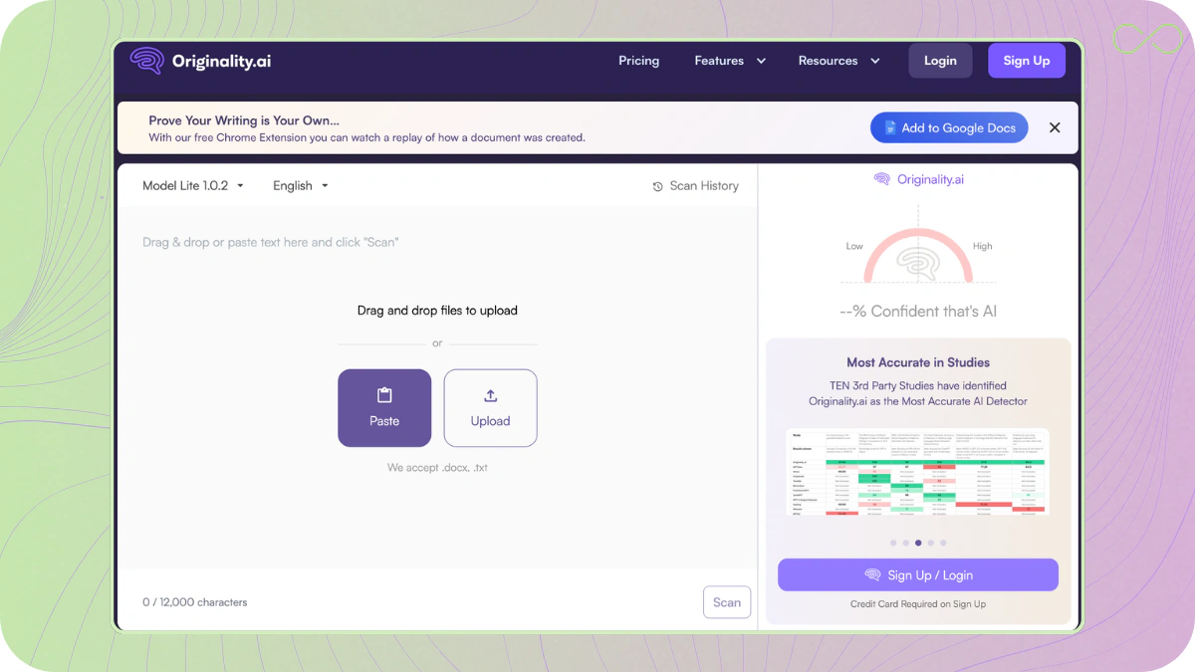Click the 'Most Accurate in Studies' heading
Screen dimensions: 1195x672
point(918,362)
